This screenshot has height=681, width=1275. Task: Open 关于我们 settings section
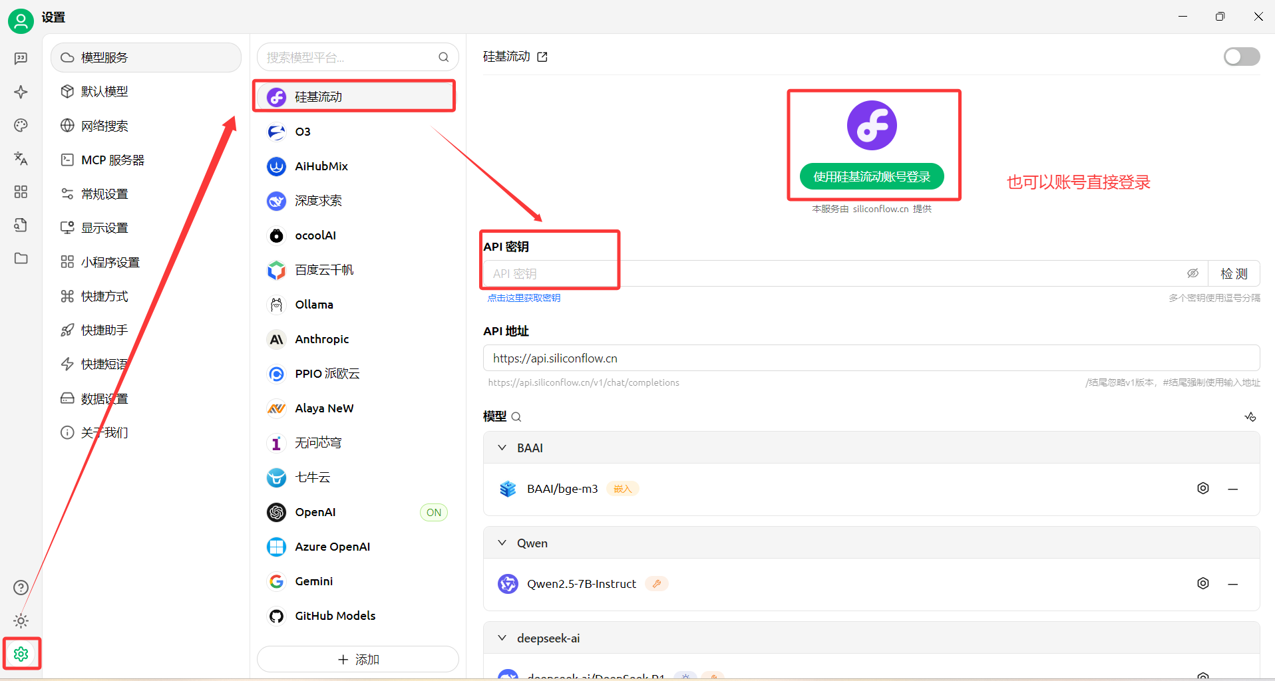[x=146, y=432]
